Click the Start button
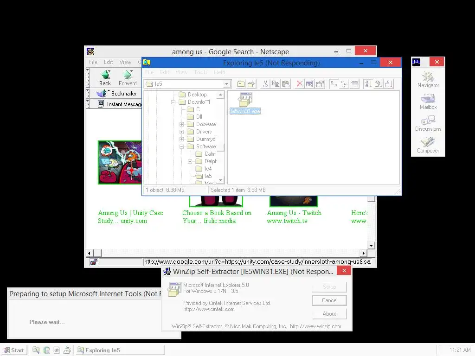The width and height of the screenshot is (475, 356). pyautogui.click(x=14, y=350)
